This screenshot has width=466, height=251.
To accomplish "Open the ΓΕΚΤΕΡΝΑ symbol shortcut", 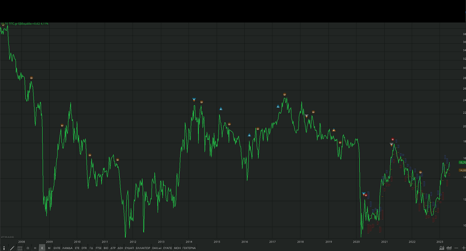I will click(189, 248).
